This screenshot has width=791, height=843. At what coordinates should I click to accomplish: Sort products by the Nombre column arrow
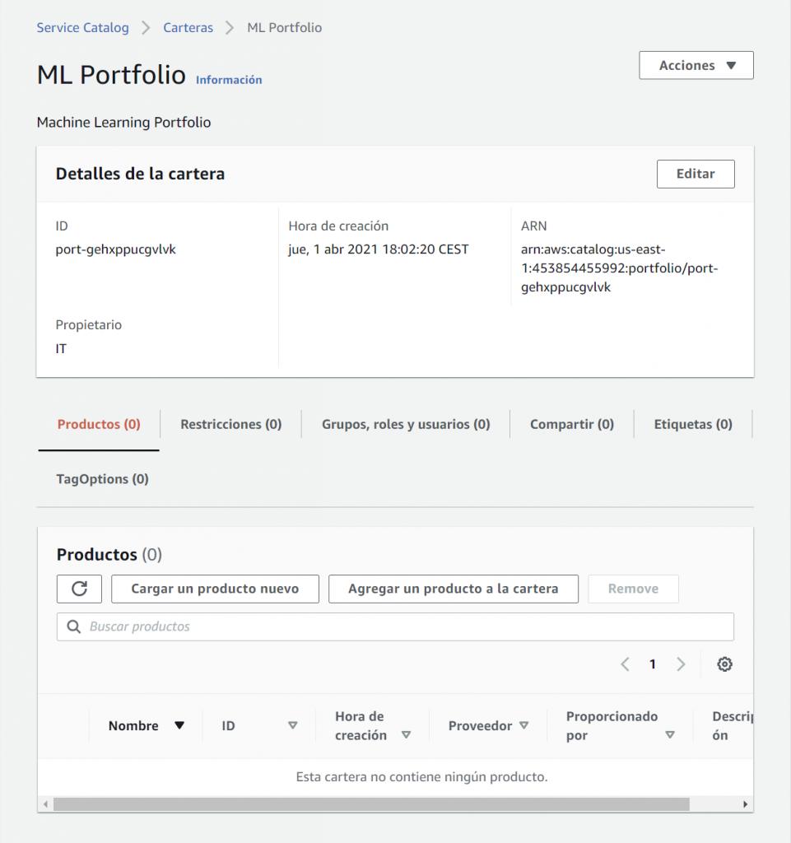tap(178, 725)
